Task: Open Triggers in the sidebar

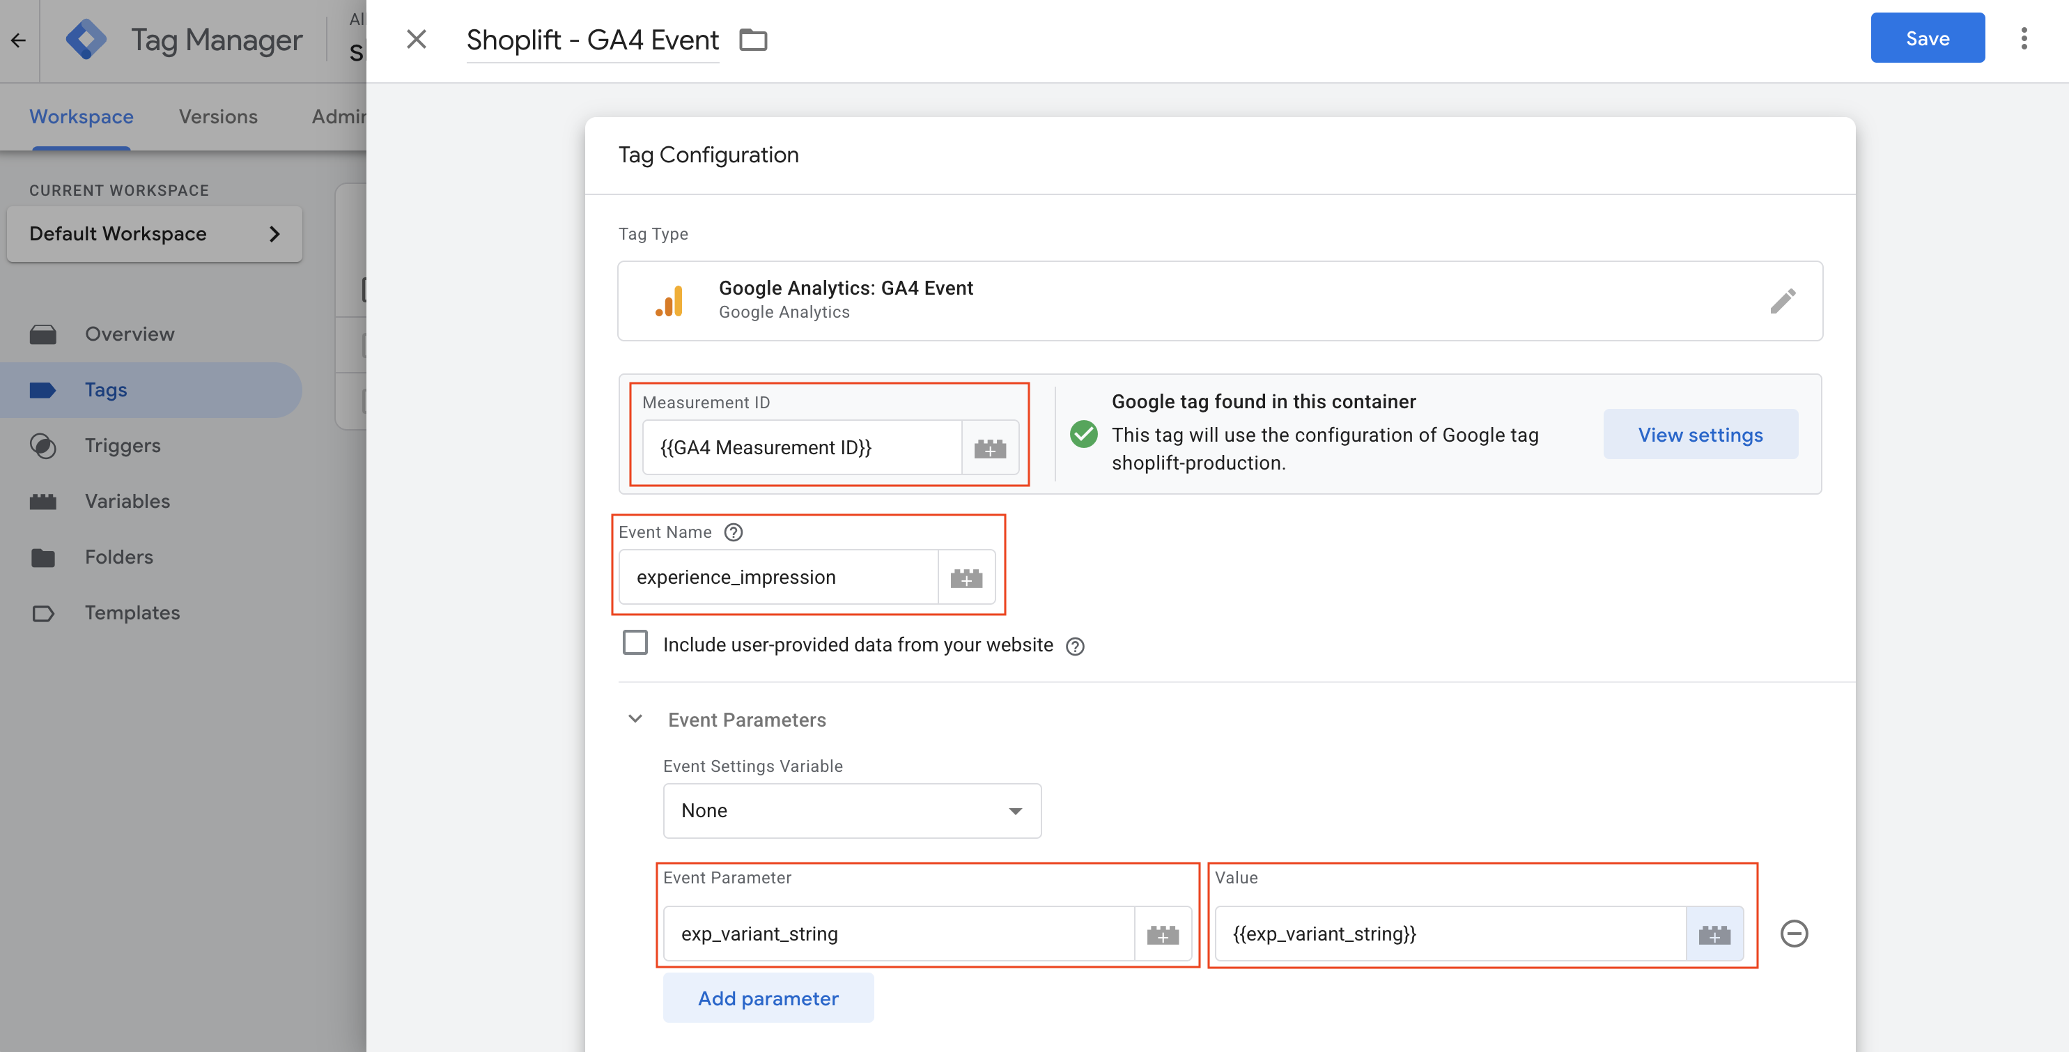Action: click(122, 446)
